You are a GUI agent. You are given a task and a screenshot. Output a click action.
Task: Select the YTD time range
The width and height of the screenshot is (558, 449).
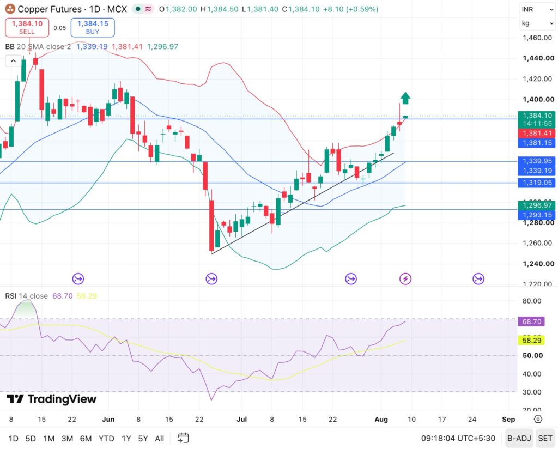[x=106, y=438]
